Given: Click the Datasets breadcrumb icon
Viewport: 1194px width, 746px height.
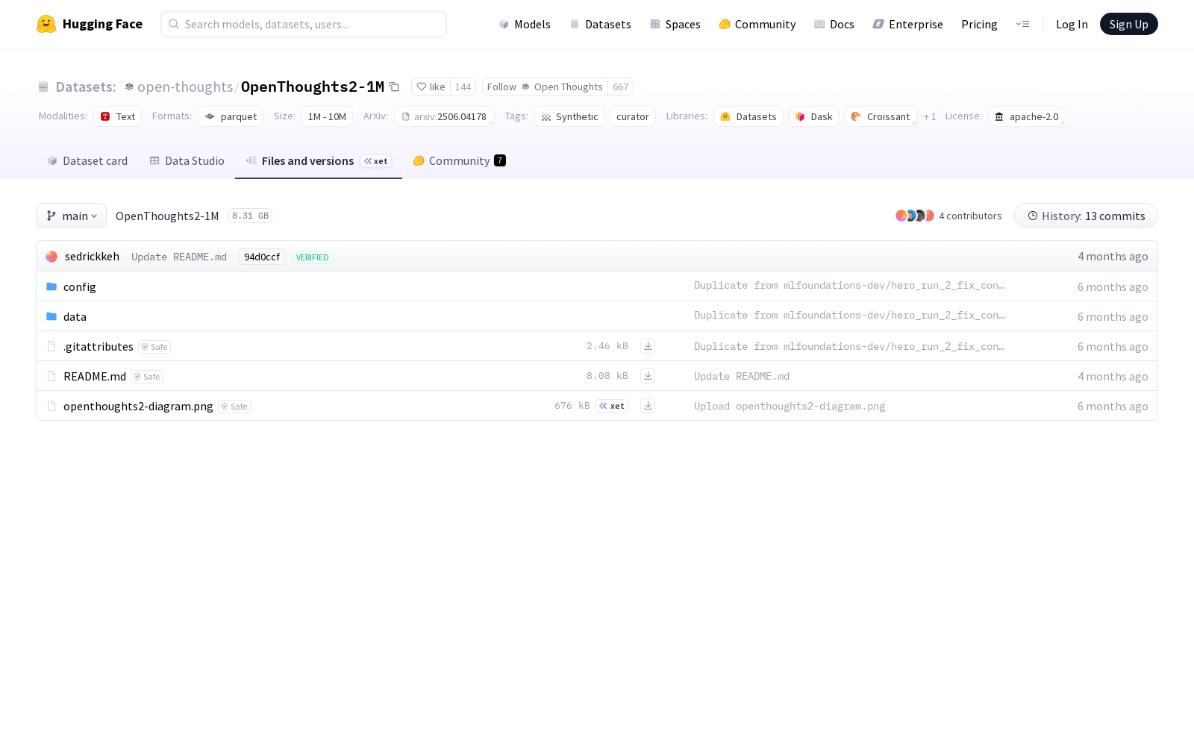Looking at the screenshot, I should (43, 87).
